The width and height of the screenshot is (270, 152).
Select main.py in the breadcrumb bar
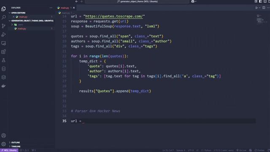(66, 13)
